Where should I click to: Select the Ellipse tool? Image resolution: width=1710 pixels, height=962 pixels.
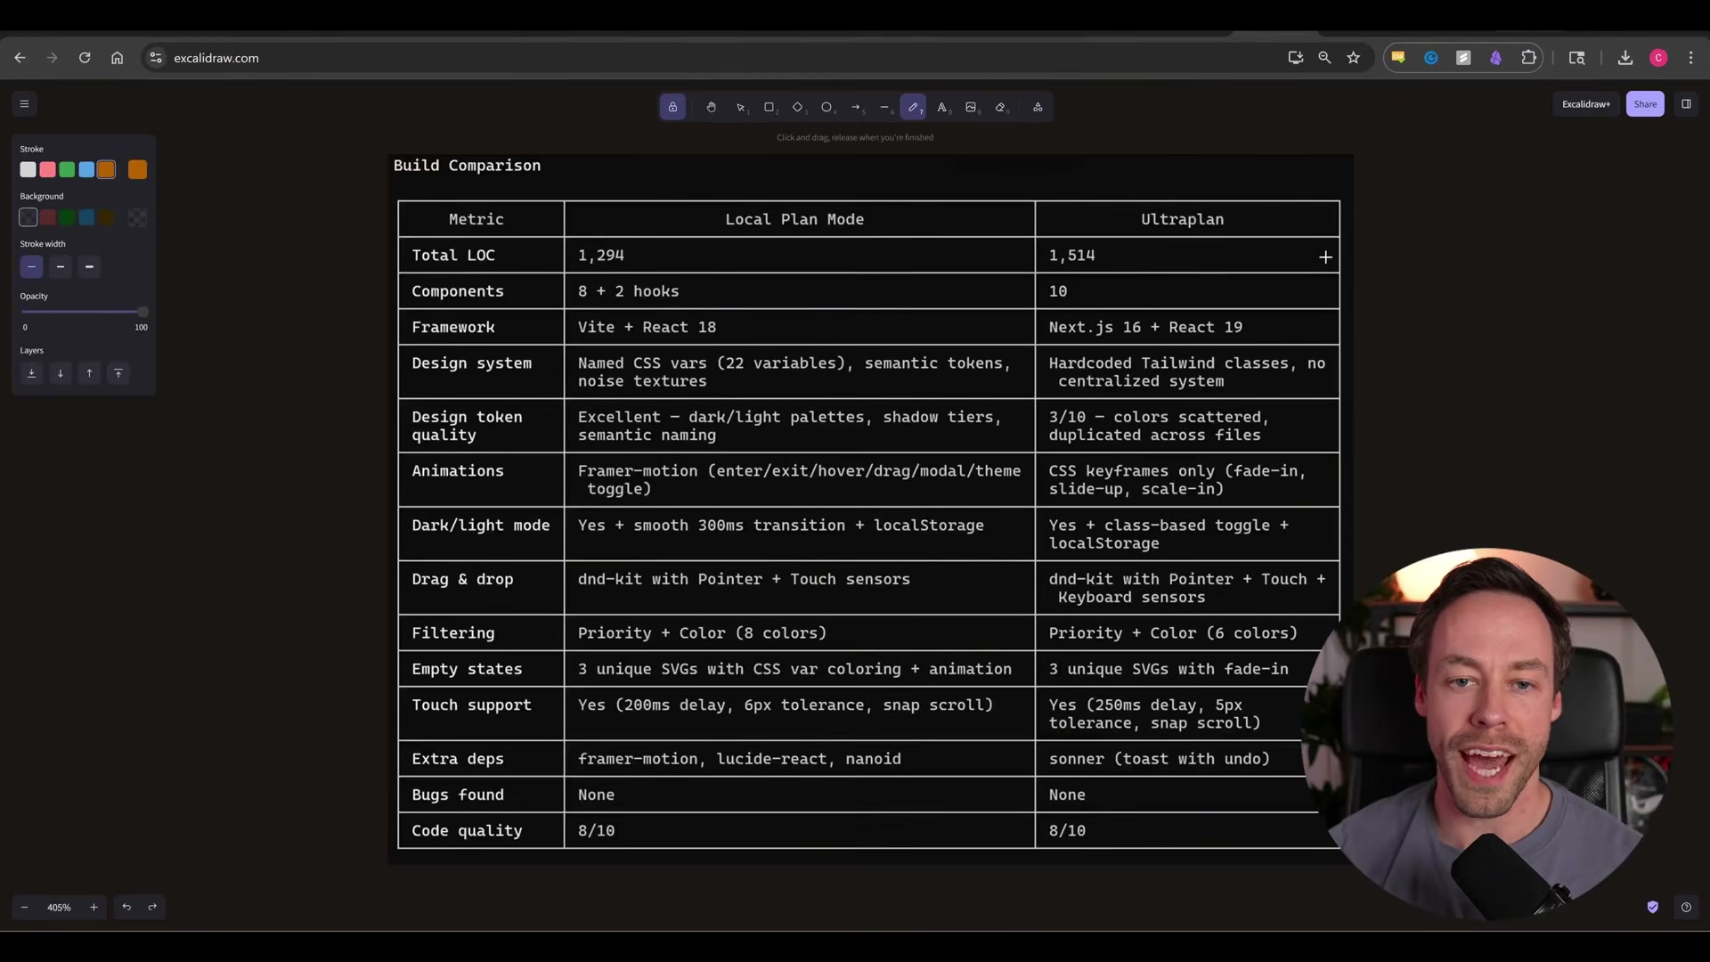tap(827, 107)
